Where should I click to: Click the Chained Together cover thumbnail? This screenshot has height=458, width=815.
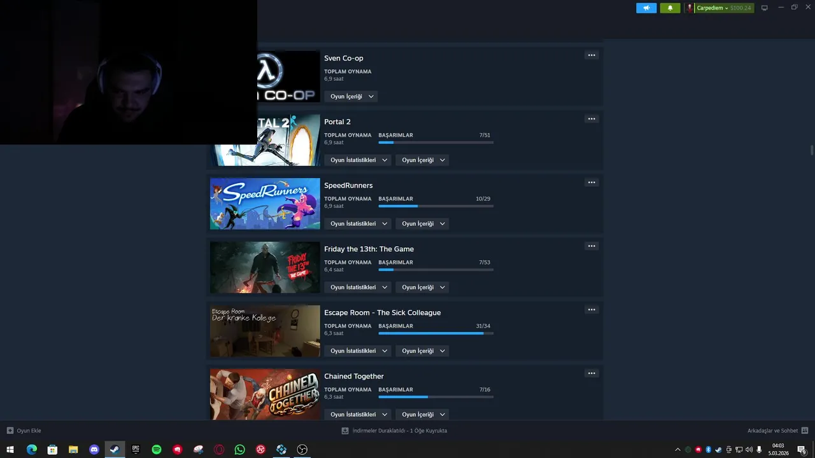point(265,394)
